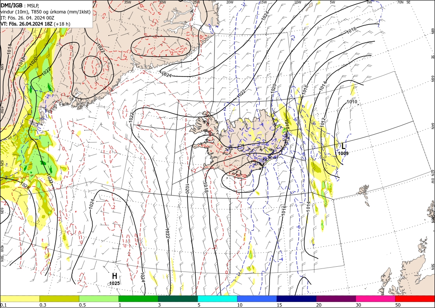Click the "68N" latitude label
The width and height of the screenshot is (435, 308).
click(x=432, y=31)
